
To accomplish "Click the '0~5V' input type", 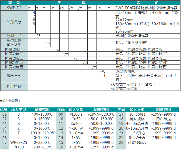I will [76, 143].
